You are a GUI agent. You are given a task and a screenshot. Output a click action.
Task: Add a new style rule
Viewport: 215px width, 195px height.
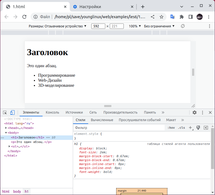pos(191,128)
